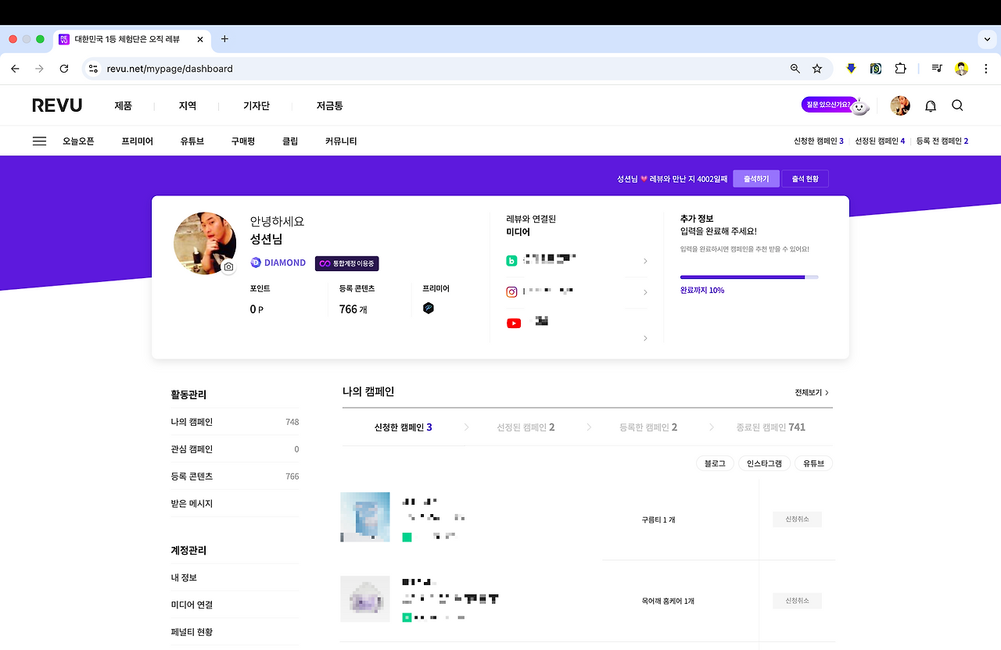
Task: Toggle the 블로그 filter chip
Action: [x=714, y=462]
